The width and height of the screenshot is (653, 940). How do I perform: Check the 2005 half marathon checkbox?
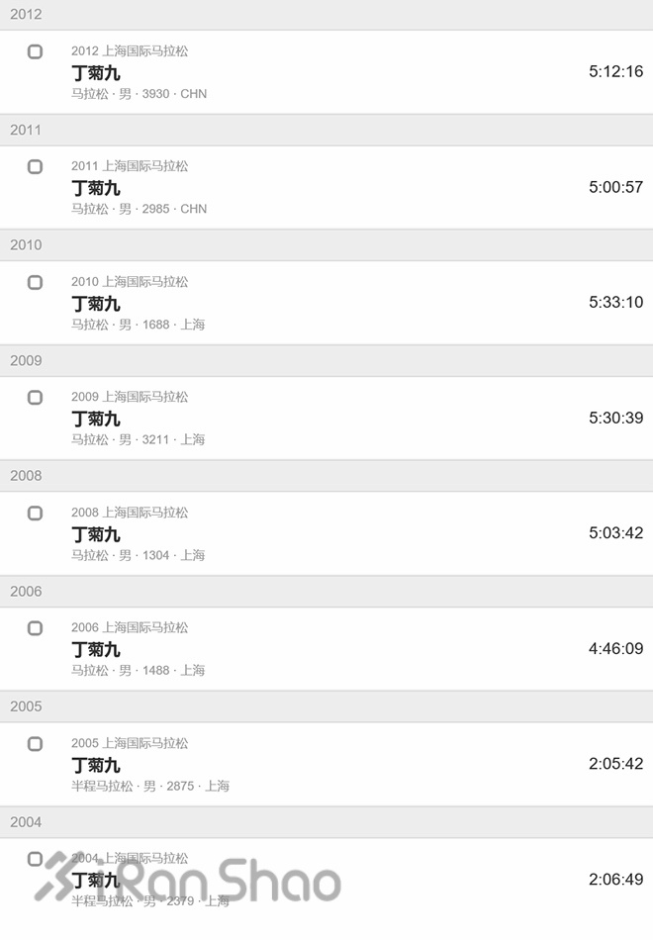(36, 744)
